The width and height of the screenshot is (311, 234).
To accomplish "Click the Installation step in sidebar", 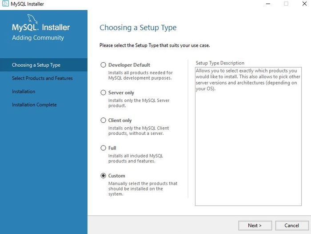I will click(x=24, y=92).
